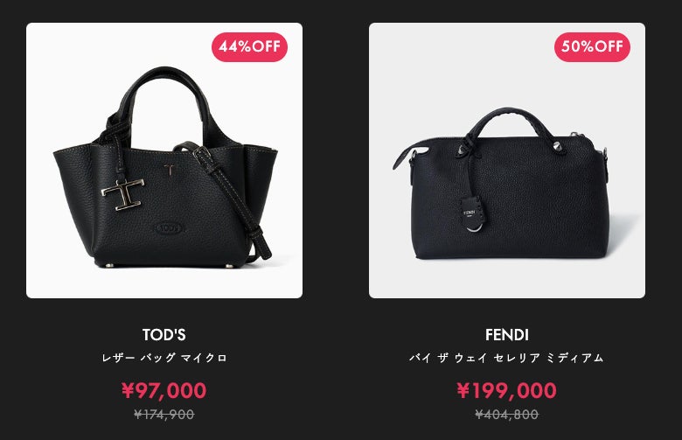This screenshot has height=440, width=682.
Task: Open the レザー バッグ マイクロ product title
Action: click(x=164, y=358)
